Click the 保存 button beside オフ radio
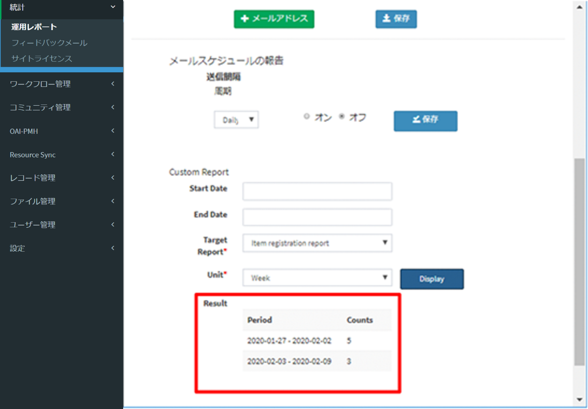This screenshot has width=588, height=409. click(425, 121)
